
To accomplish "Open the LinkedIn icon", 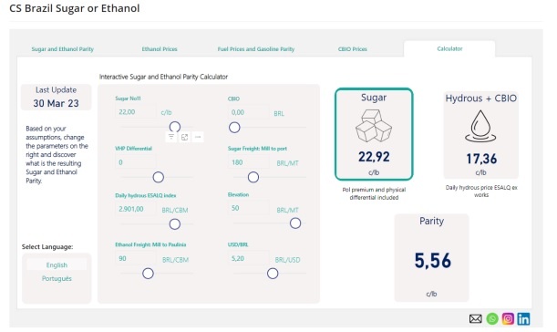I will (x=523, y=318).
